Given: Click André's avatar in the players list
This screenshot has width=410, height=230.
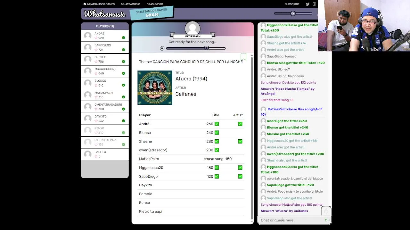Looking at the screenshot, I should pos(88,35).
